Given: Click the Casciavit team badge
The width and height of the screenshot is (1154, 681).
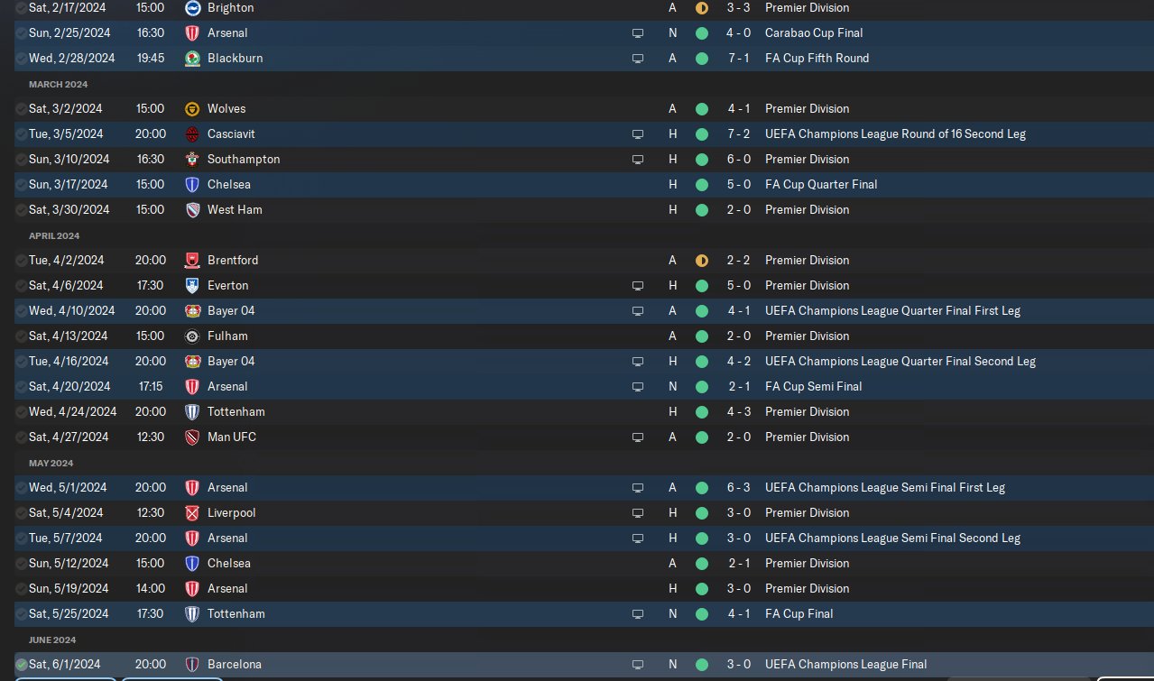Looking at the screenshot, I should pyautogui.click(x=191, y=133).
